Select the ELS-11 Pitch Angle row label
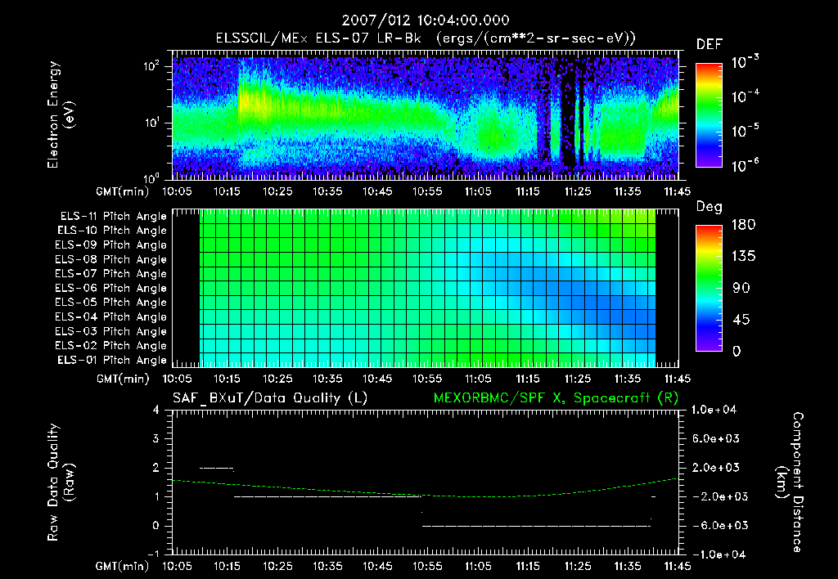838x579 pixels. click(113, 217)
